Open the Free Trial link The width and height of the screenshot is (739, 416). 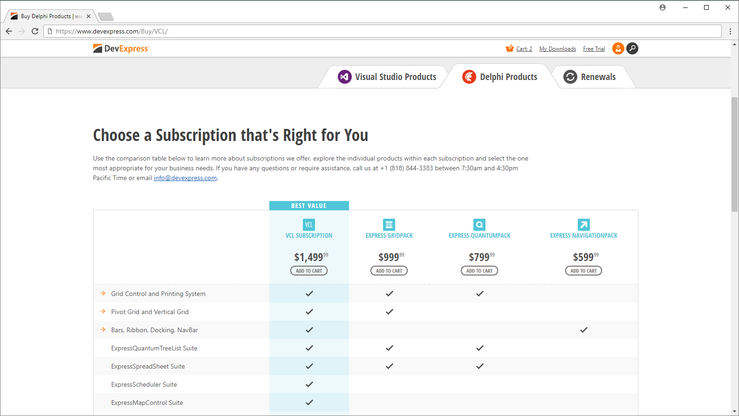pyautogui.click(x=594, y=49)
